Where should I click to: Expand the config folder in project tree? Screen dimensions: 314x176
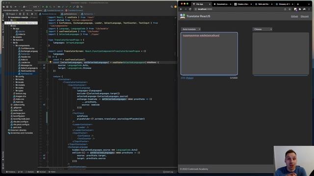tap(14, 76)
